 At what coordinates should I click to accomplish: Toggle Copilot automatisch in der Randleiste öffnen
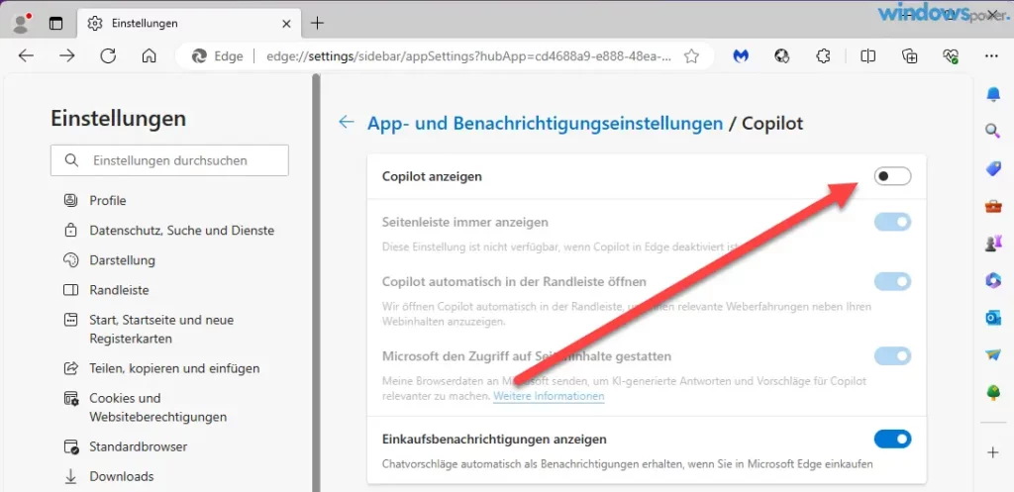(892, 281)
